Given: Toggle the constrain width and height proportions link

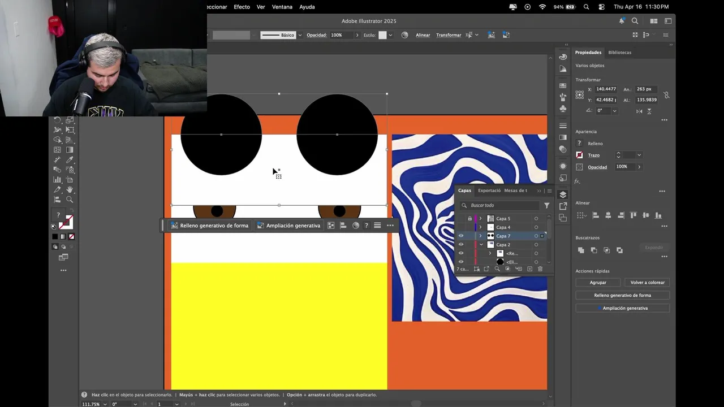Looking at the screenshot, I should click(666, 95).
